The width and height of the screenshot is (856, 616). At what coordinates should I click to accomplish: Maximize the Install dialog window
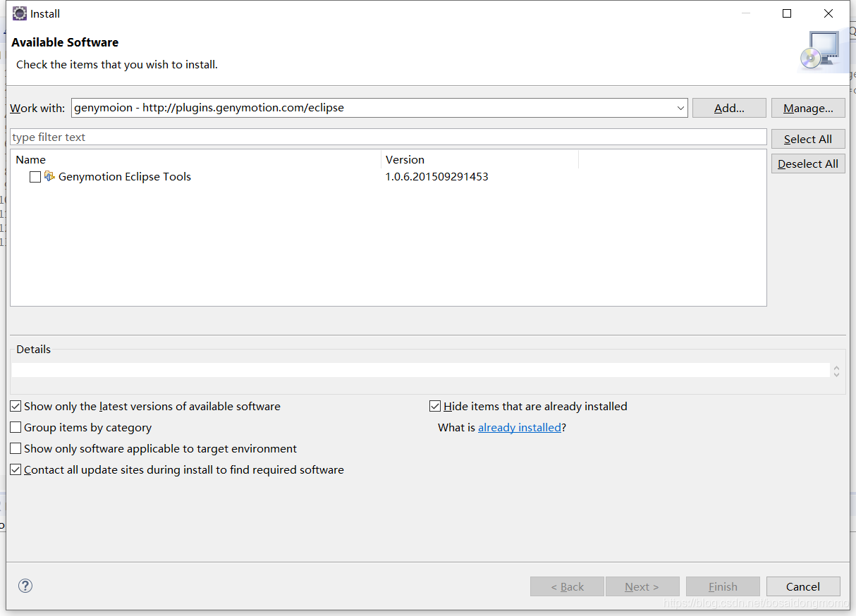click(x=787, y=13)
